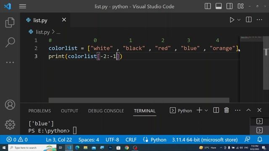Screen dimensions: 269x151
Task: Switch to the DEBUG CONSOLE tab
Action: pos(106,111)
